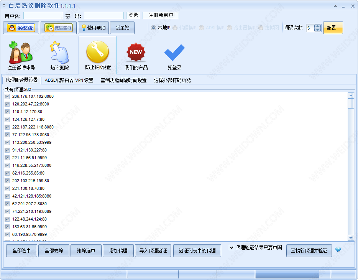The width and height of the screenshot is (358, 280).
Task: Uncheck proxy 206.176.107.102:8080
Action: pyautogui.click(x=7, y=96)
